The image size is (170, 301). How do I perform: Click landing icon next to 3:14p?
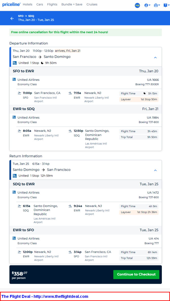point(70,252)
